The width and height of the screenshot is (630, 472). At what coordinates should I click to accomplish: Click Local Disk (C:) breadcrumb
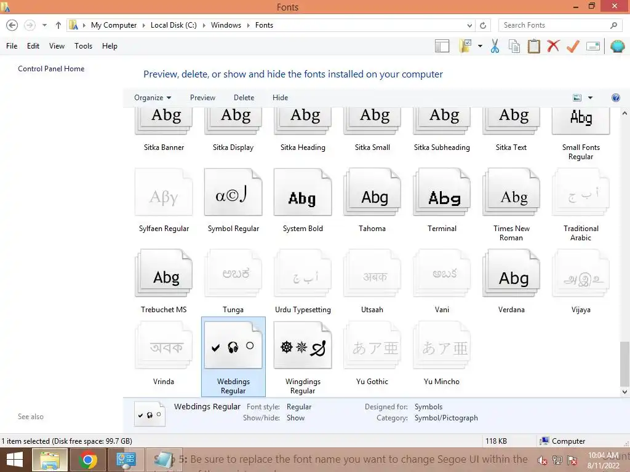(x=173, y=25)
